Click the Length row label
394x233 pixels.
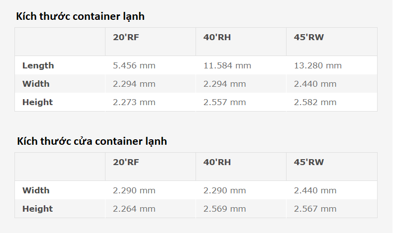(x=38, y=65)
